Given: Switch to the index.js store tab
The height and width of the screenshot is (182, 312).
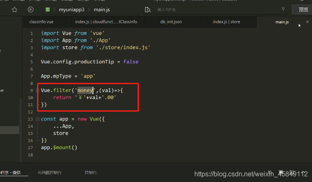Looking at the screenshot, I should tap(226, 22).
